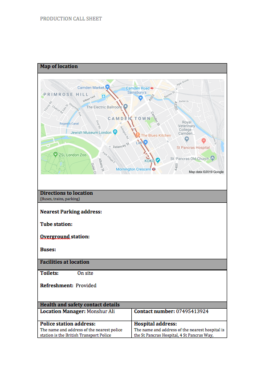The height and width of the screenshot is (374, 265).
Task: Click the British Transport Police text
Action: pyautogui.click(x=88, y=335)
